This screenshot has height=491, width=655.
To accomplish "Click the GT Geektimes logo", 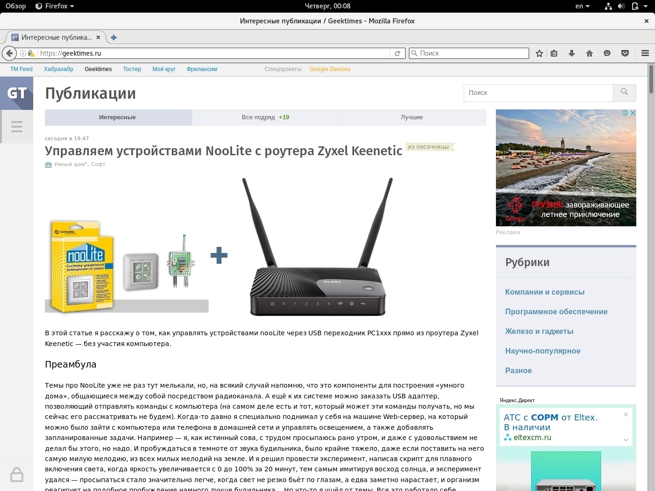I will (x=17, y=93).
